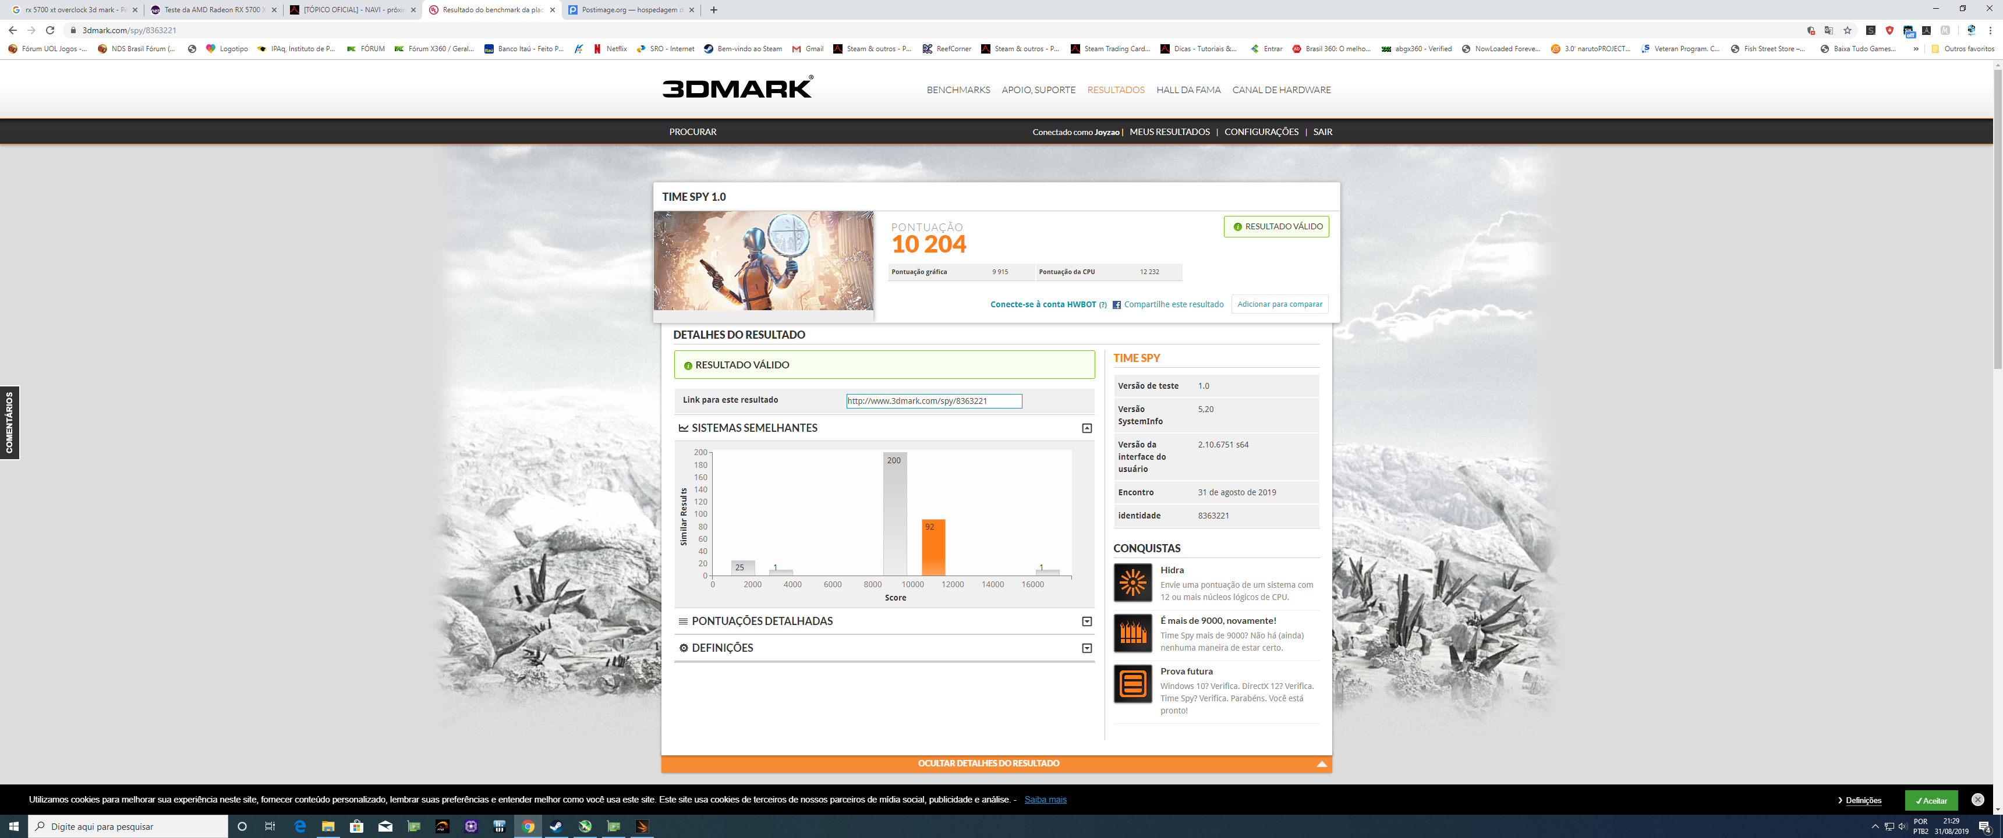This screenshot has width=2003, height=838.
Task: Switch to 'TÓPICO OFICIAL NAVI' tab
Action: (352, 10)
